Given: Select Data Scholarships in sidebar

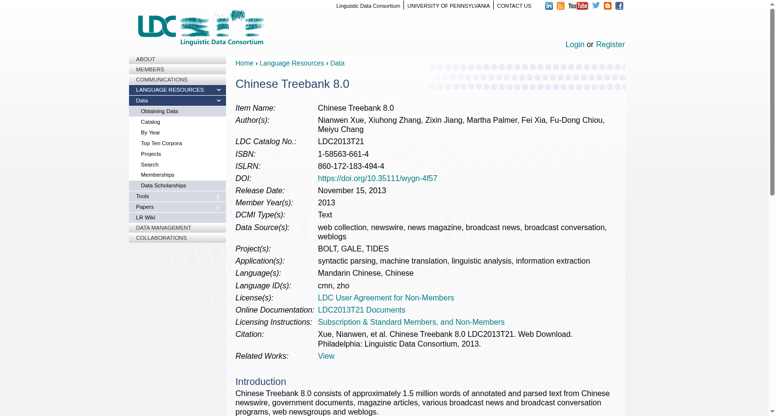Looking at the screenshot, I should pos(178,185).
